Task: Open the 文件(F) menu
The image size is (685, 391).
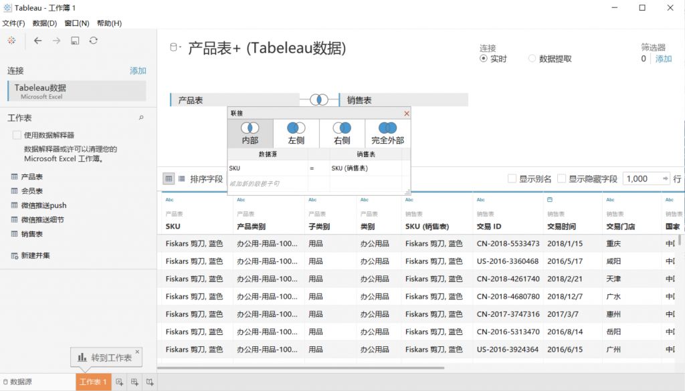Action: click(13, 23)
